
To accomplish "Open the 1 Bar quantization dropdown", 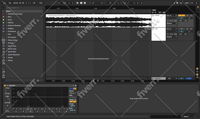I will 42,3.
